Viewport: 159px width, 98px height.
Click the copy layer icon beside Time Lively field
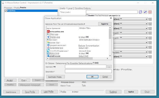coord(140,12)
